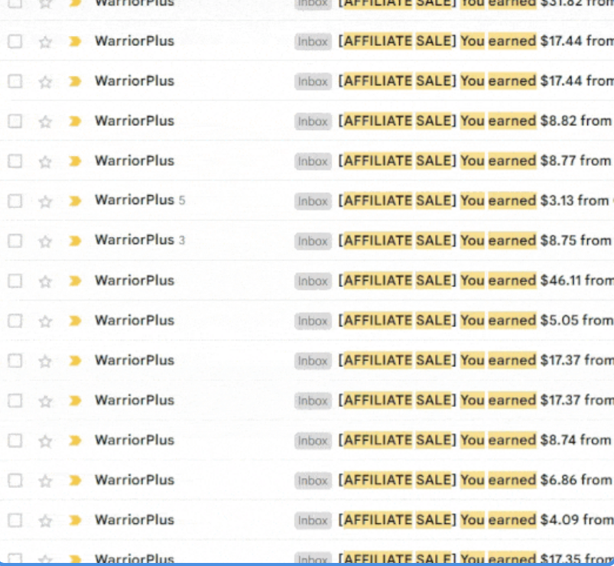Star the $3.13 affiliate sale email
Image resolution: width=614 pixels, height=566 pixels.
tap(45, 202)
